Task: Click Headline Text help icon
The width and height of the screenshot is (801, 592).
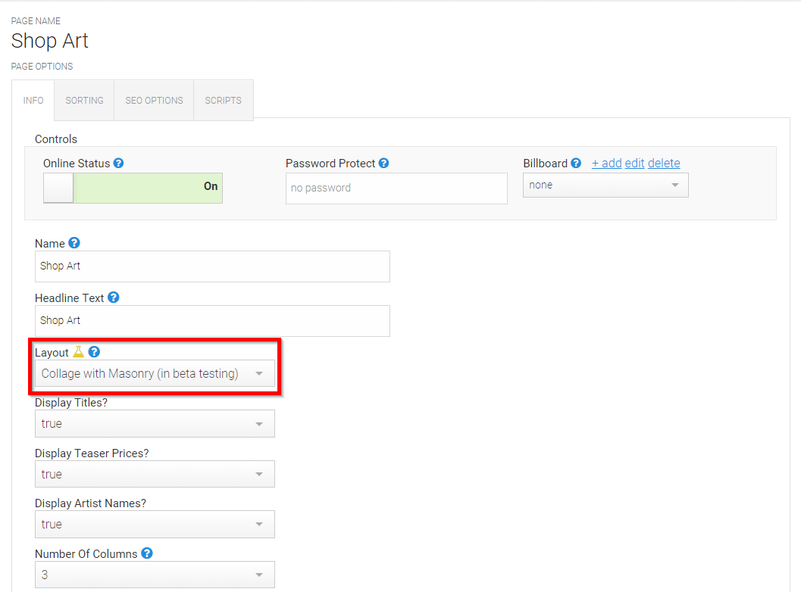Action: [x=114, y=298]
